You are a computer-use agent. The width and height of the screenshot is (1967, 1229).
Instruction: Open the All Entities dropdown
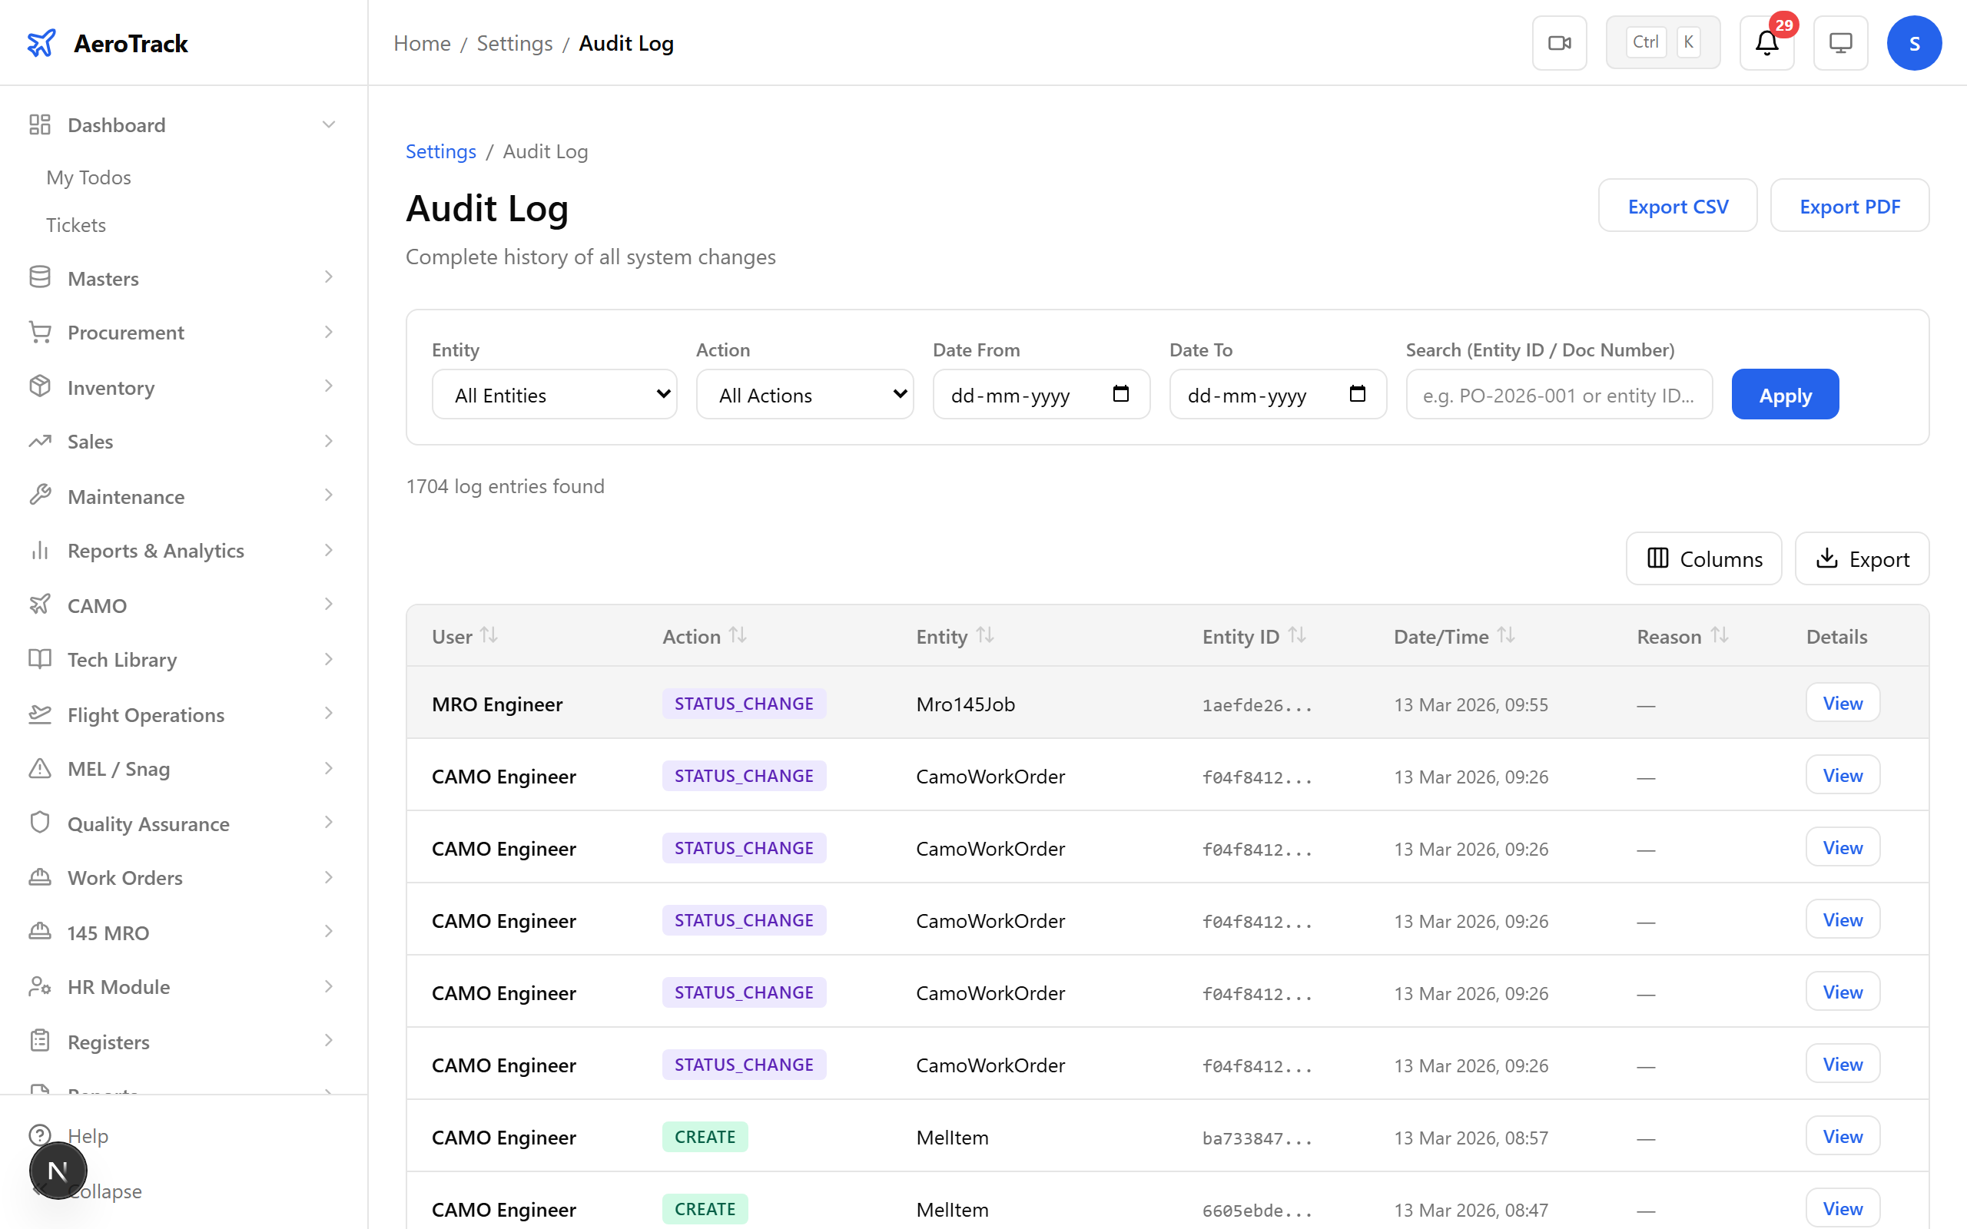pos(554,394)
